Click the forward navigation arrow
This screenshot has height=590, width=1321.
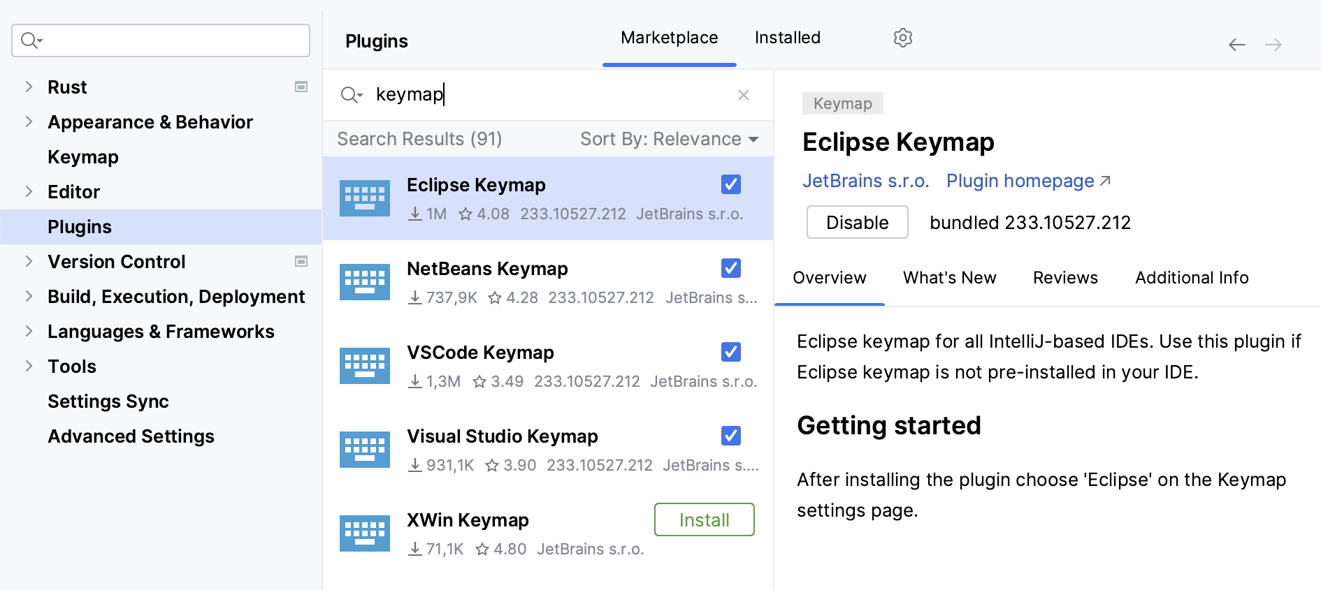pyautogui.click(x=1273, y=45)
